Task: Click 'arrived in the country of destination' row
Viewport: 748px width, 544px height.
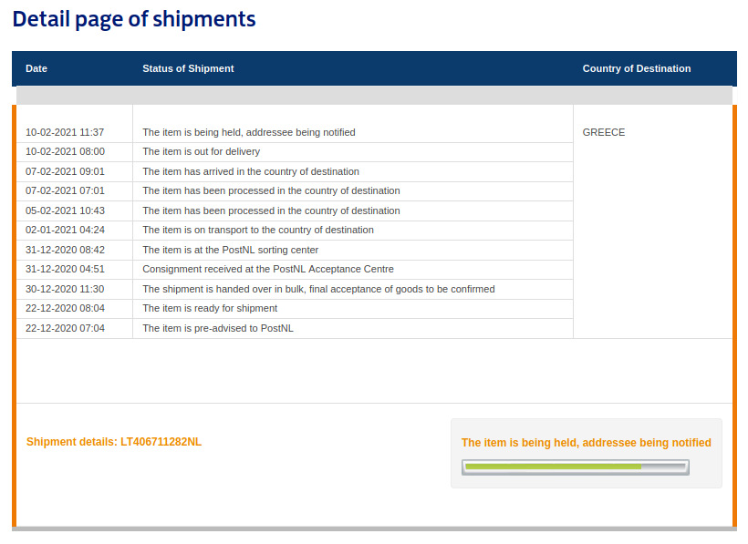Action: [x=251, y=171]
